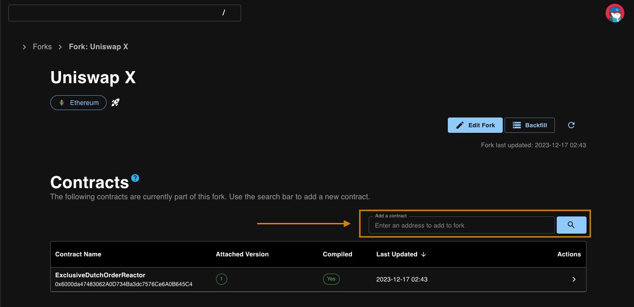The image size is (634, 307).
Task: Click the rocket icon beside Ethereum
Action: tap(115, 103)
